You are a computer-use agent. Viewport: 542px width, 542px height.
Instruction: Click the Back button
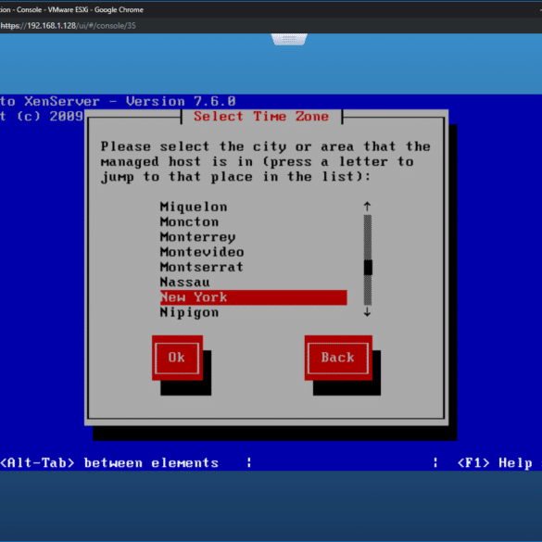[338, 358]
